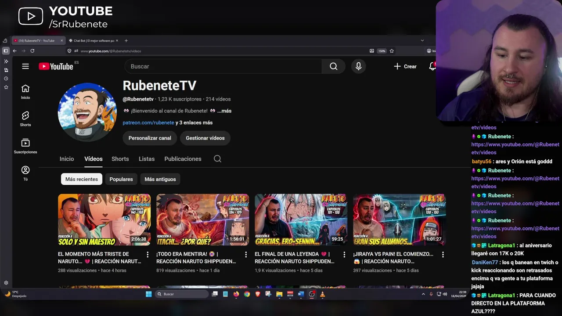562x316 pixels.
Task: Click the Personalizar canal button
Action: 150,138
